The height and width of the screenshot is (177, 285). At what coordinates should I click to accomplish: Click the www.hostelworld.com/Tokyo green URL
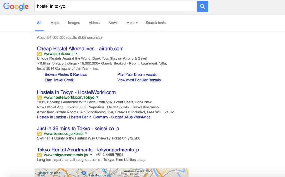[x=69, y=98]
